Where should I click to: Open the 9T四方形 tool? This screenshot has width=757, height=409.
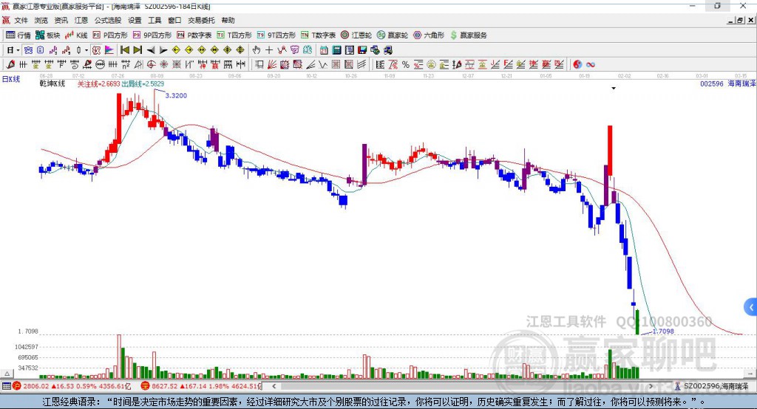click(x=276, y=35)
